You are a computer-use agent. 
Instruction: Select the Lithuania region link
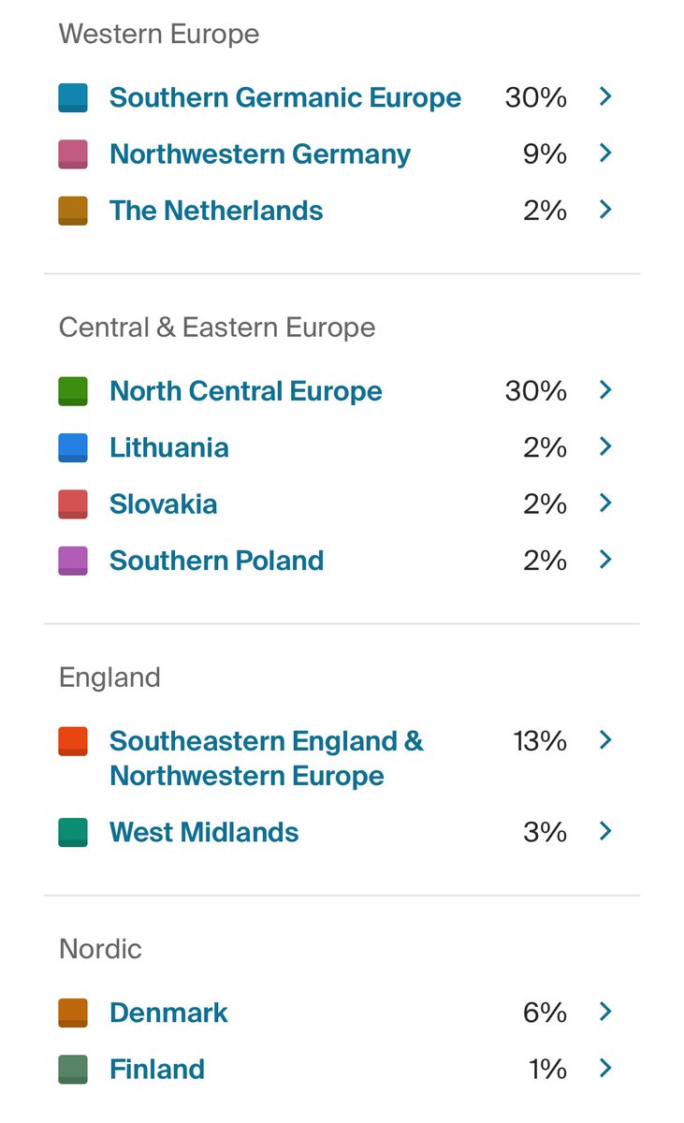[169, 447]
